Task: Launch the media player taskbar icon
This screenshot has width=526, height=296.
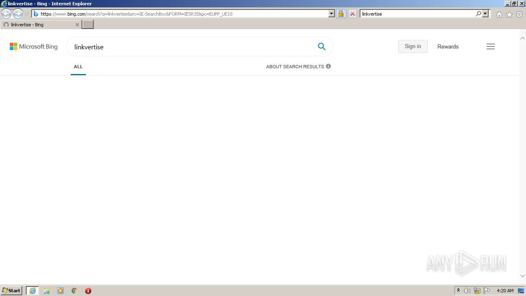Action: point(60,291)
